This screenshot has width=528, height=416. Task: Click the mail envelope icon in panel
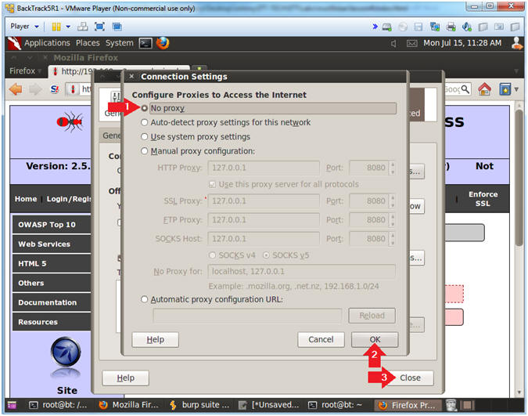pyautogui.click(x=411, y=43)
